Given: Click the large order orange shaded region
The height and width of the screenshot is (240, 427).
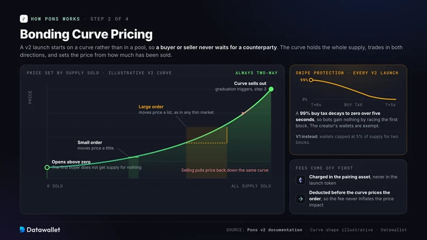Looking at the screenshot, I should 207,152.
